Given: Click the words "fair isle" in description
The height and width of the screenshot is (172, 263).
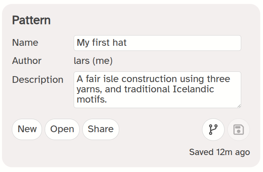Looking at the screenshot, I should click(x=102, y=79).
